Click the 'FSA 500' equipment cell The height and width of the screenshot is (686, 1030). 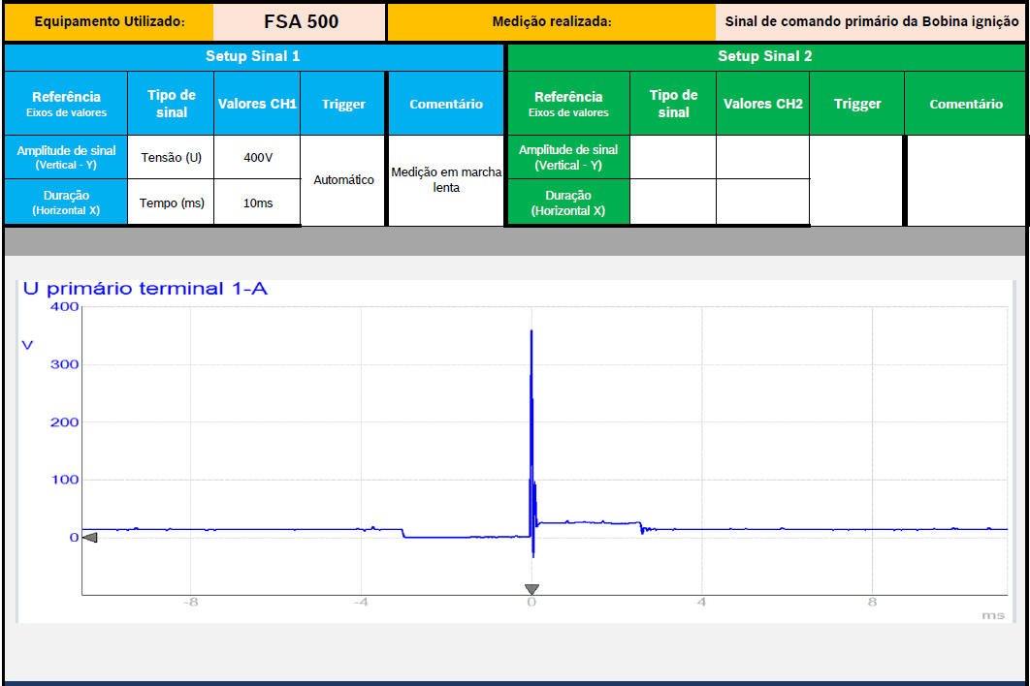(x=301, y=21)
